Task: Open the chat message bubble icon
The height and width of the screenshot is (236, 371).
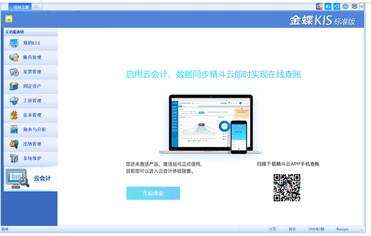Action: pos(354,6)
